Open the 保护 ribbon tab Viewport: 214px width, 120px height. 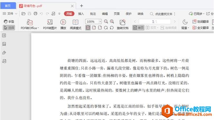point(129,14)
